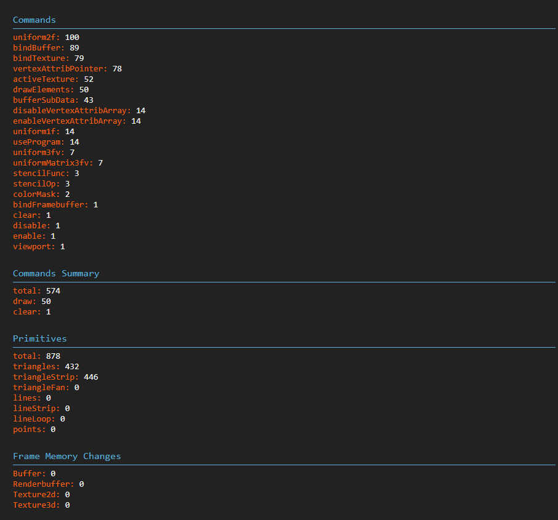Click the lineStrip: 0 entry
The image size is (558, 520).
[x=41, y=409]
